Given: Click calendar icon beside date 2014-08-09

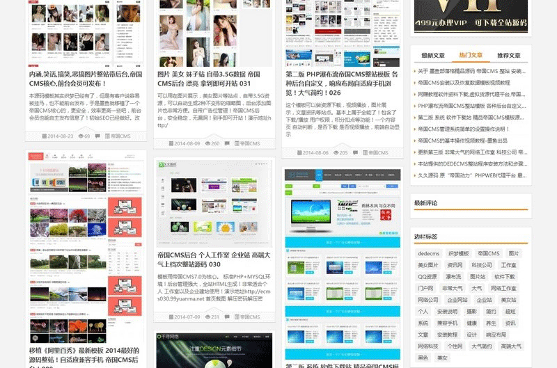Looking at the screenshot, I should tap(171, 144).
